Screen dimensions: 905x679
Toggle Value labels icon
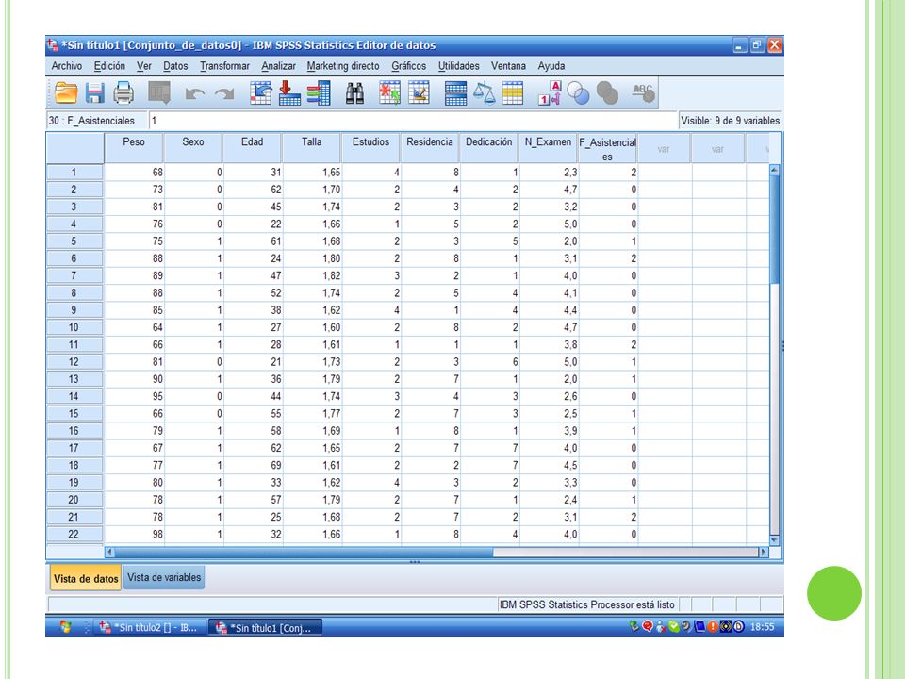(x=549, y=93)
